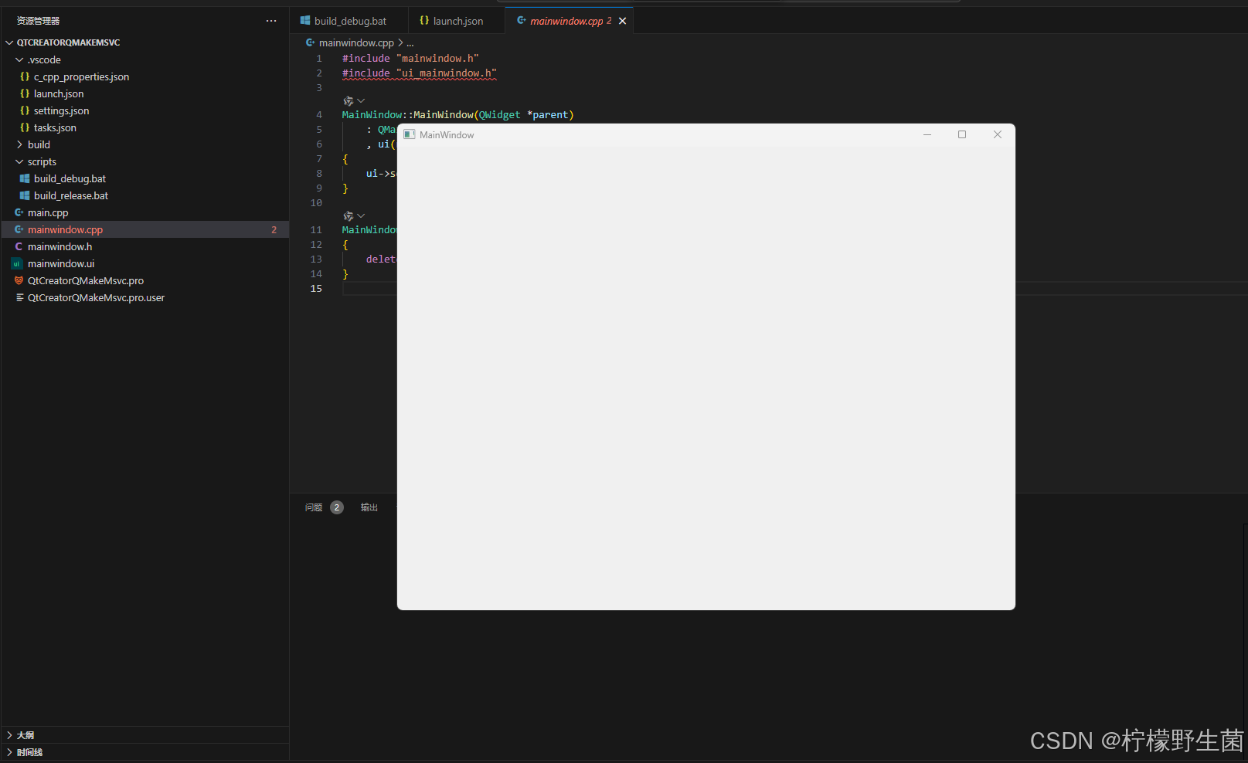Expand the build folder
1248x763 pixels.
[19, 144]
